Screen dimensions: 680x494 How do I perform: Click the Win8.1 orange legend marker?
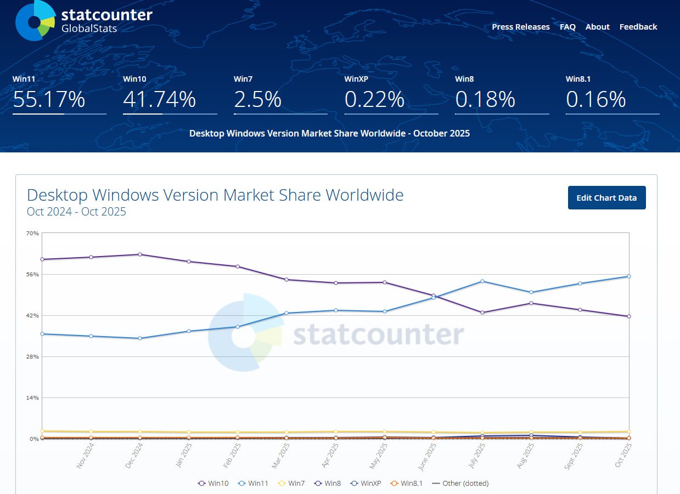pyautogui.click(x=395, y=483)
